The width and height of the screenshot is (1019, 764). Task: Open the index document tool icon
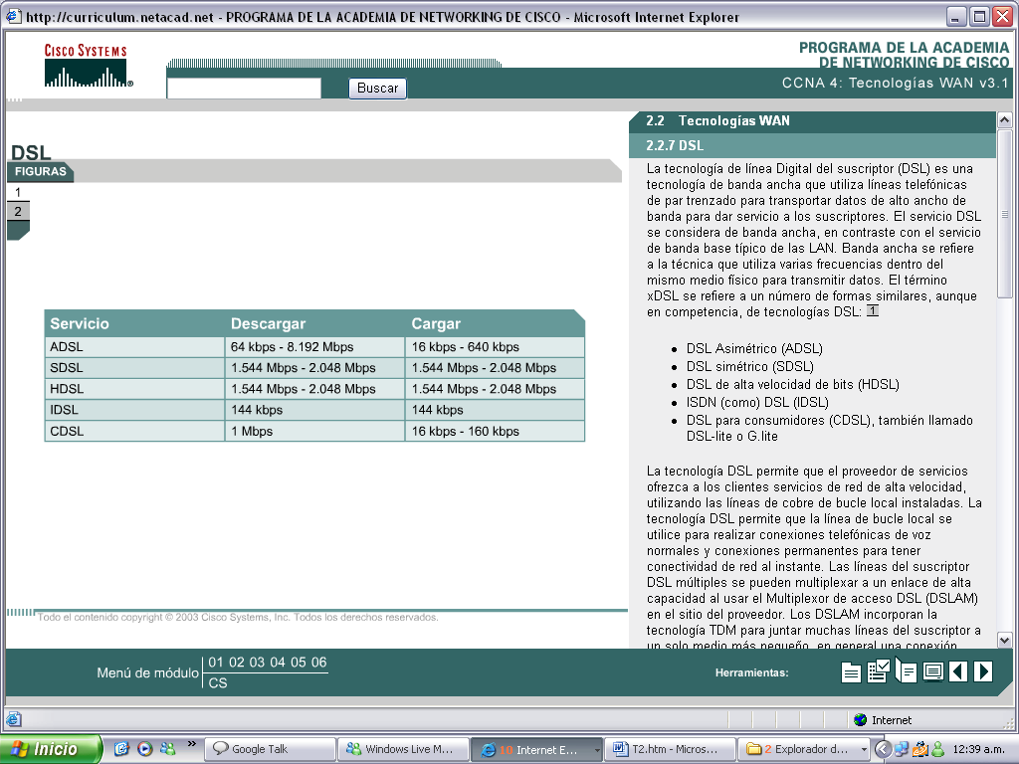[851, 671]
